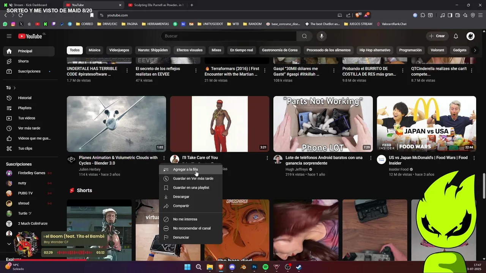This screenshot has height=273, width=486.
Task: Open the Julien Herbey channel link
Action: pyautogui.click(x=90, y=169)
